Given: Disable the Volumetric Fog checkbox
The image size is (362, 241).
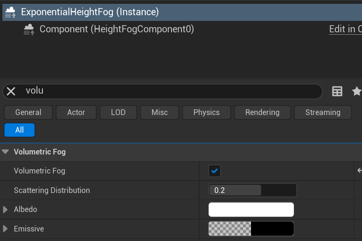Looking at the screenshot, I should coord(214,171).
